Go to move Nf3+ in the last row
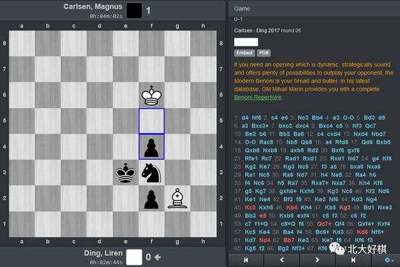The image size is (400, 267). pos(298,248)
